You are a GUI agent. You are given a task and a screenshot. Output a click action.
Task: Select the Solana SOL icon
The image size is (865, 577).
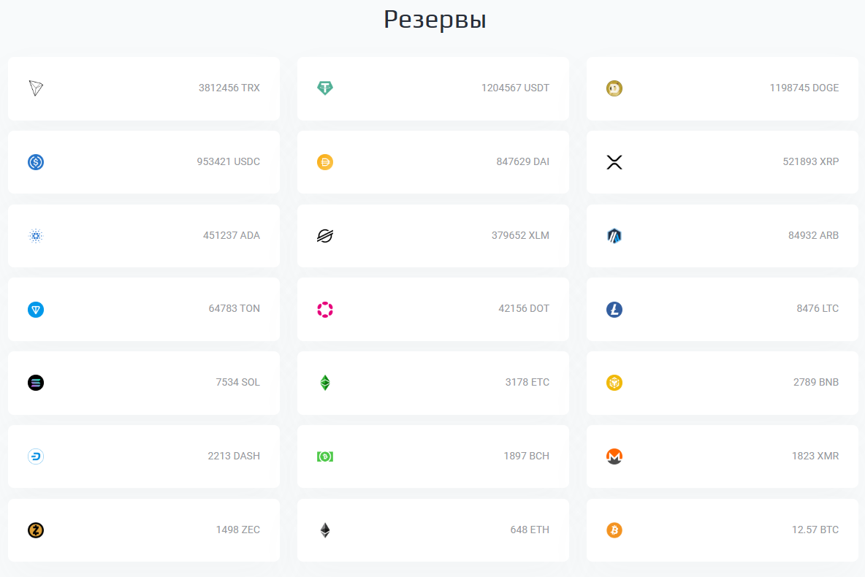36,383
